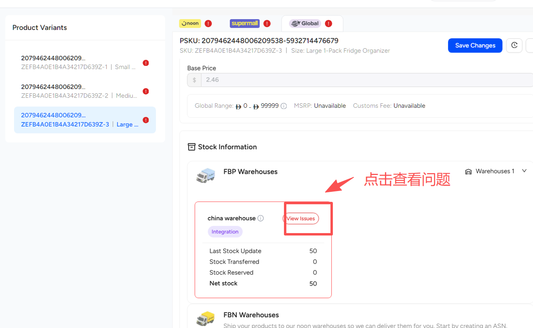This screenshot has height=328, width=533.
Task: Click the china warehouse name
Action: 231,218
